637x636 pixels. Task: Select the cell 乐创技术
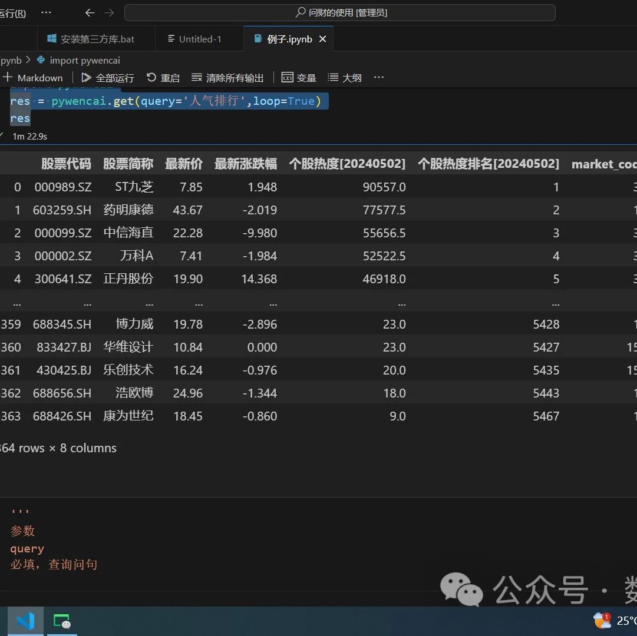[128, 370]
